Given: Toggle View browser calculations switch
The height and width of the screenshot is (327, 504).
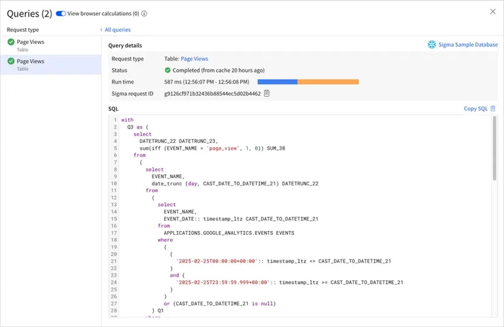Looking at the screenshot, I should [x=61, y=14].
